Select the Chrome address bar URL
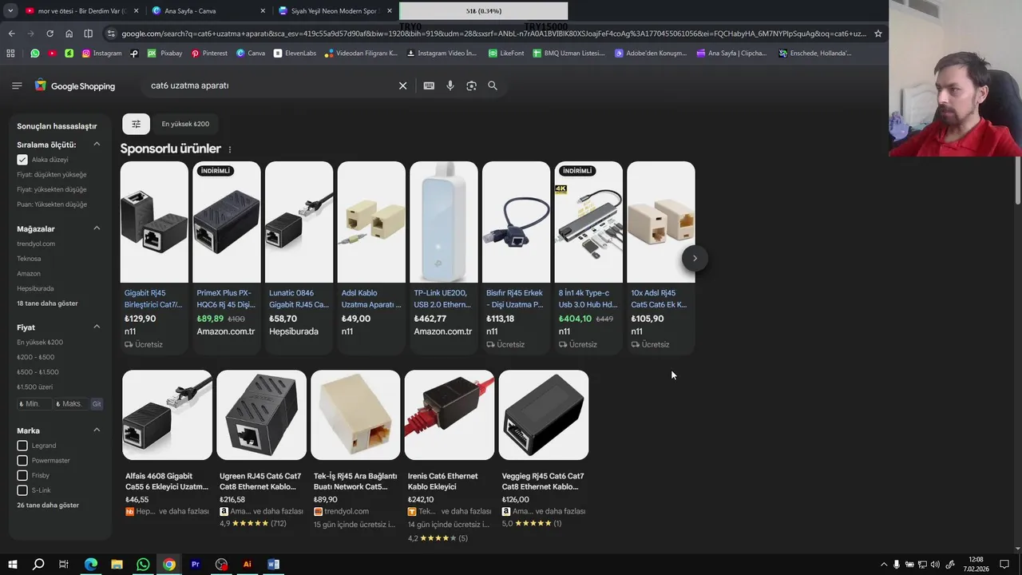 click(x=493, y=34)
